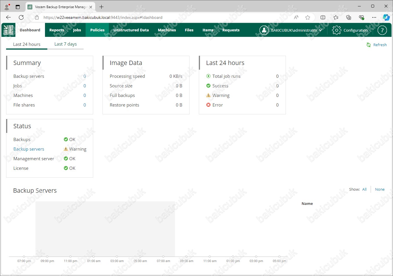The width and height of the screenshot is (393, 276).
Task: Click the Restore points label
Action: click(124, 105)
